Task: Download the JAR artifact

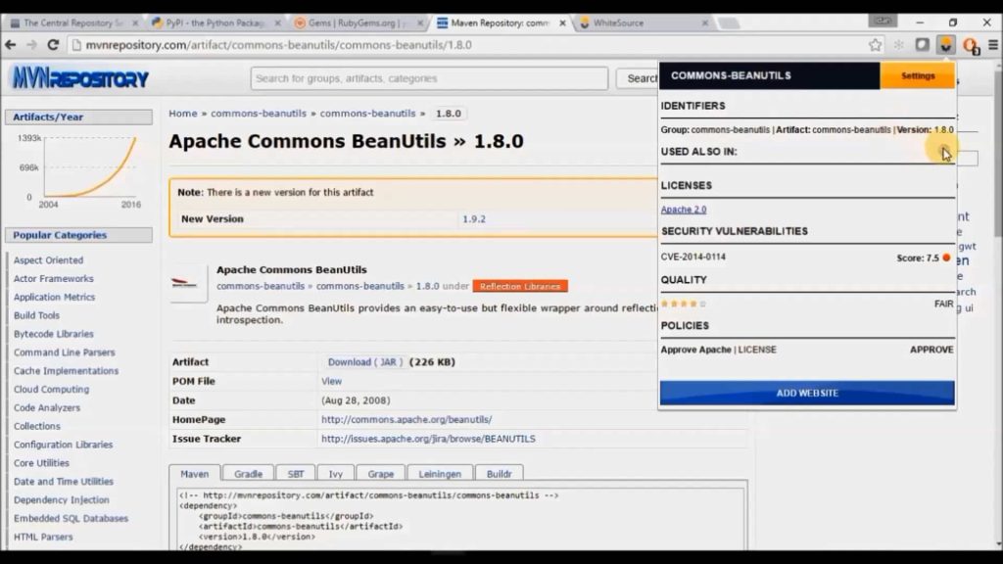Action: click(364, 362)
